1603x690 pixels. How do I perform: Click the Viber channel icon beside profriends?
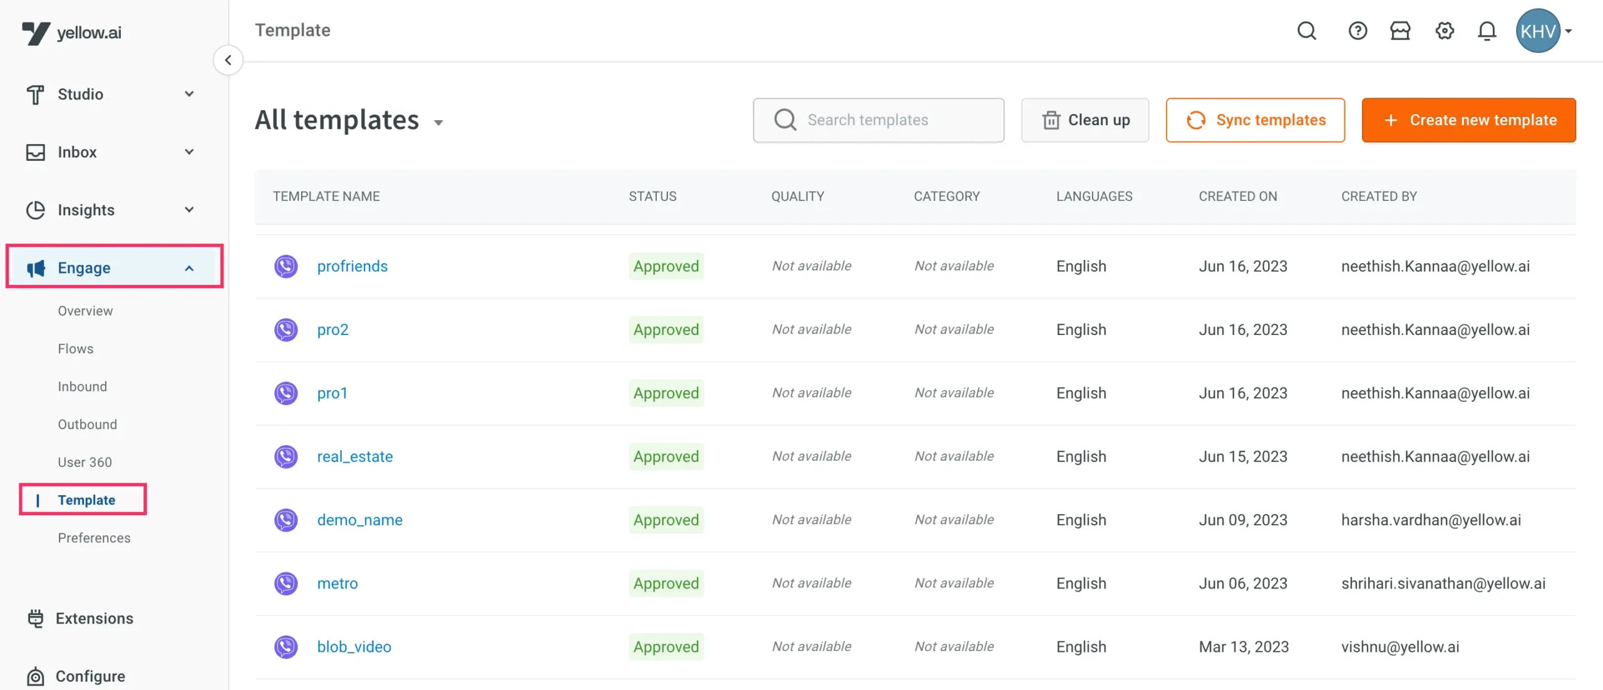coord(286,266)
